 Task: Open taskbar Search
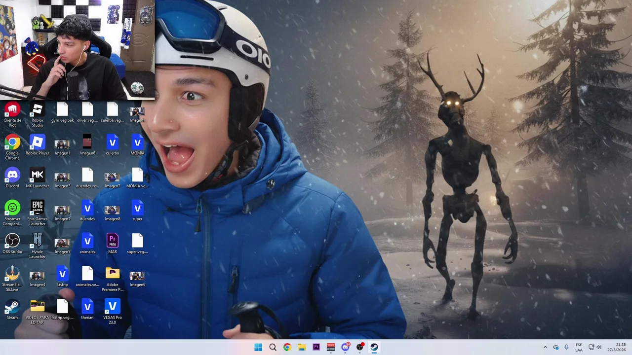(273, 347)
